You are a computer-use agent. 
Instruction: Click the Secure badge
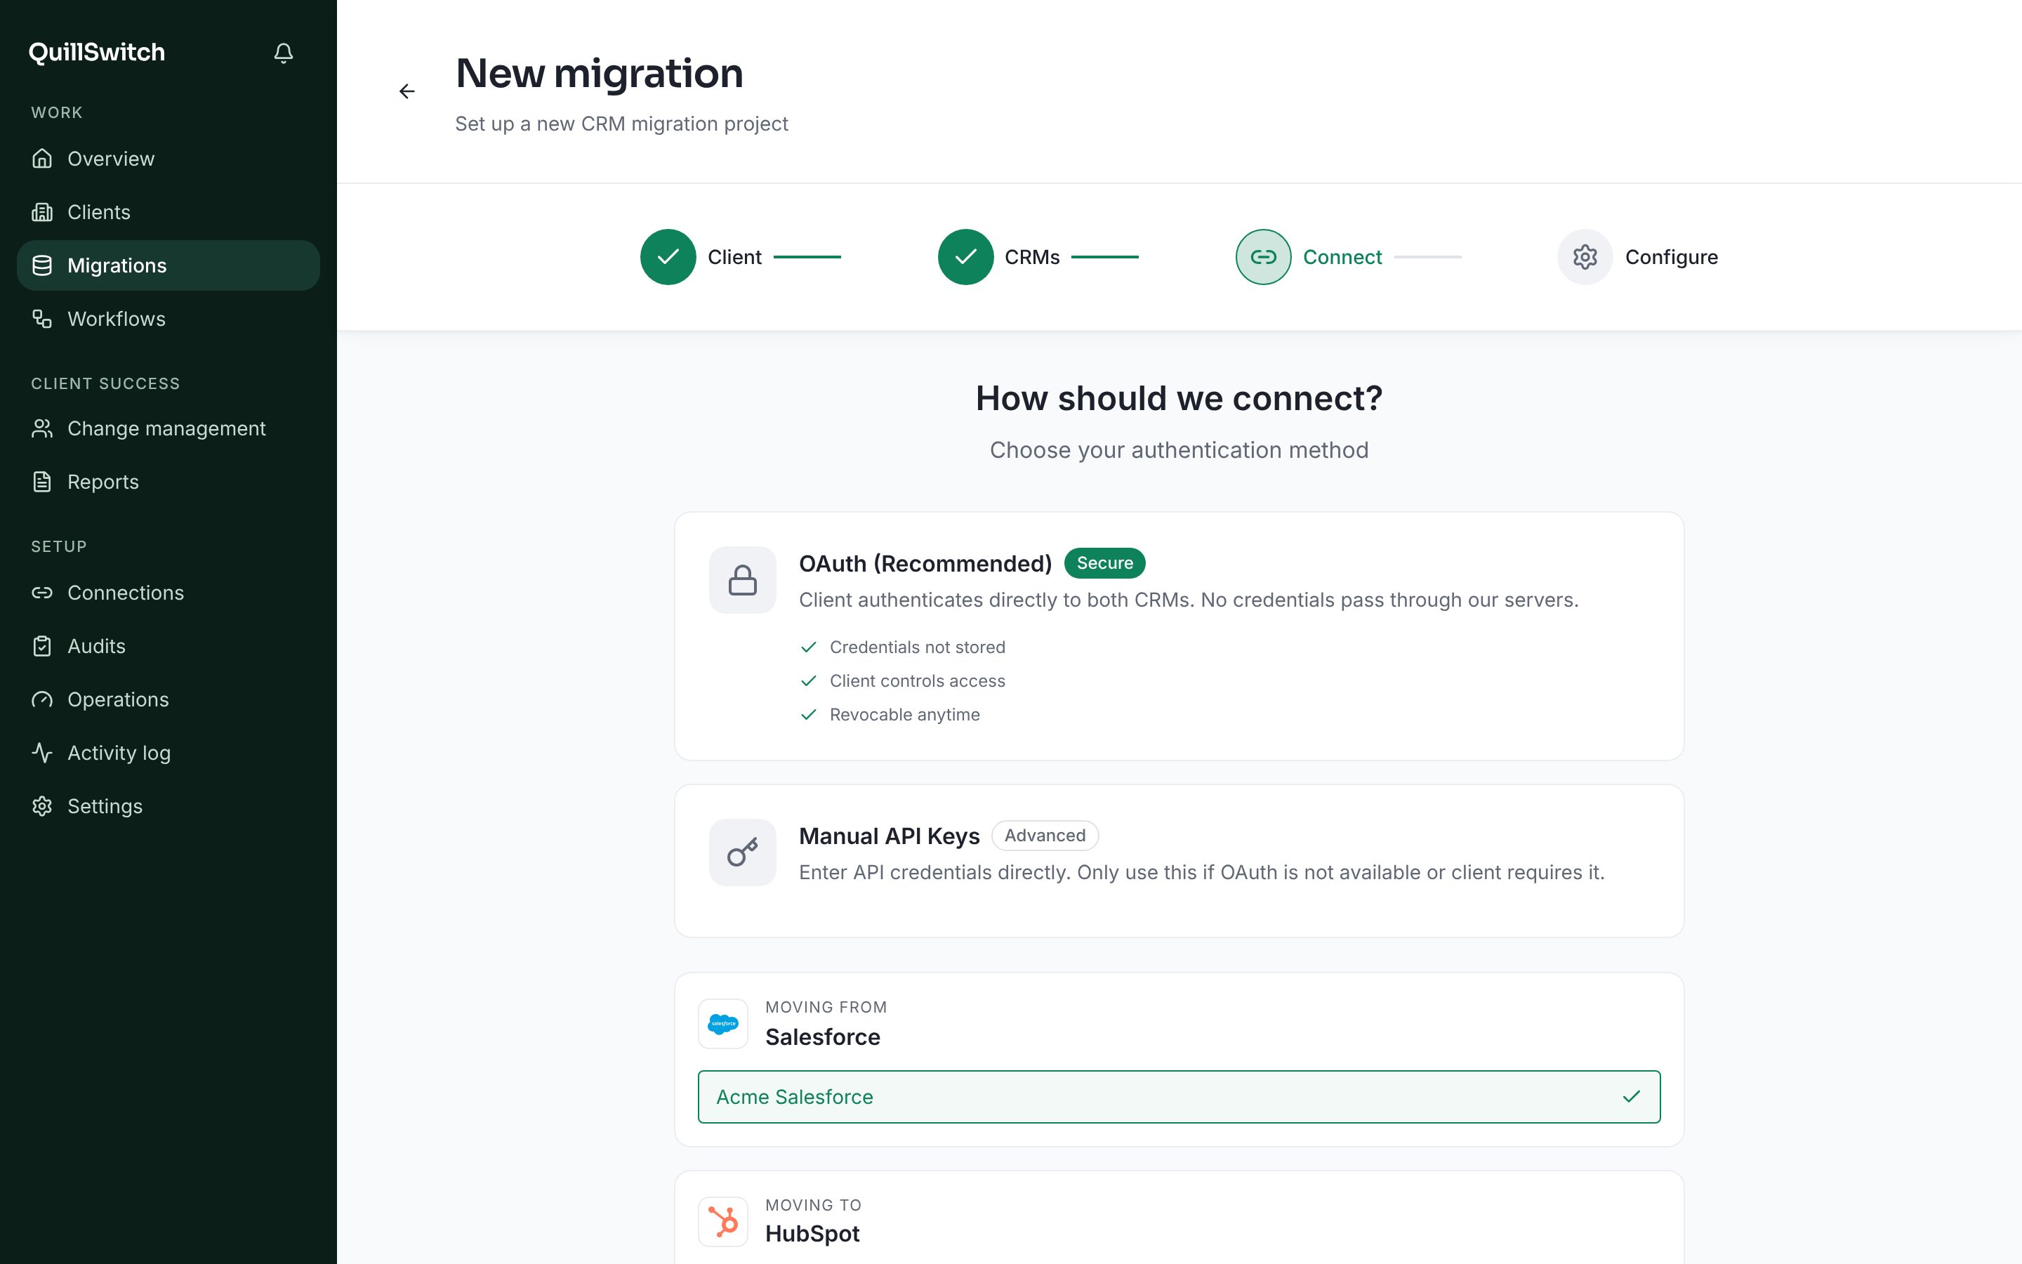(1104, 563)
